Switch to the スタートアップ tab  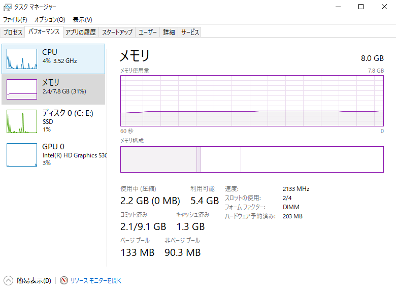(x=117, y=32)
